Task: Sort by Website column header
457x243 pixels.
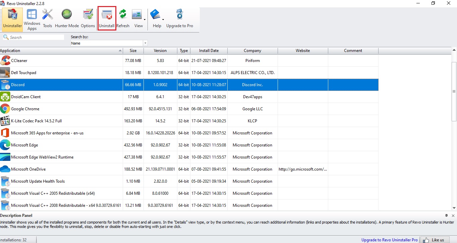Action: click(x=303, y=51)
